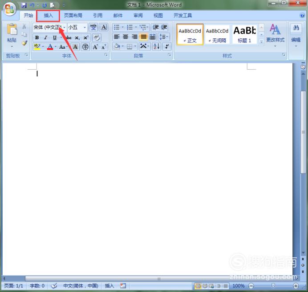Screen dimensions: 308x292
Task: Apply character shading
Action: point(75,47)
